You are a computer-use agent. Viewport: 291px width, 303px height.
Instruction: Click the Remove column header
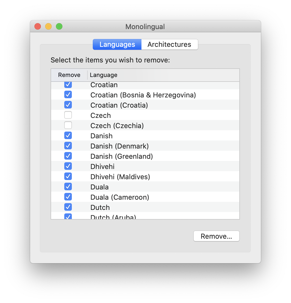tap(69, 75)
